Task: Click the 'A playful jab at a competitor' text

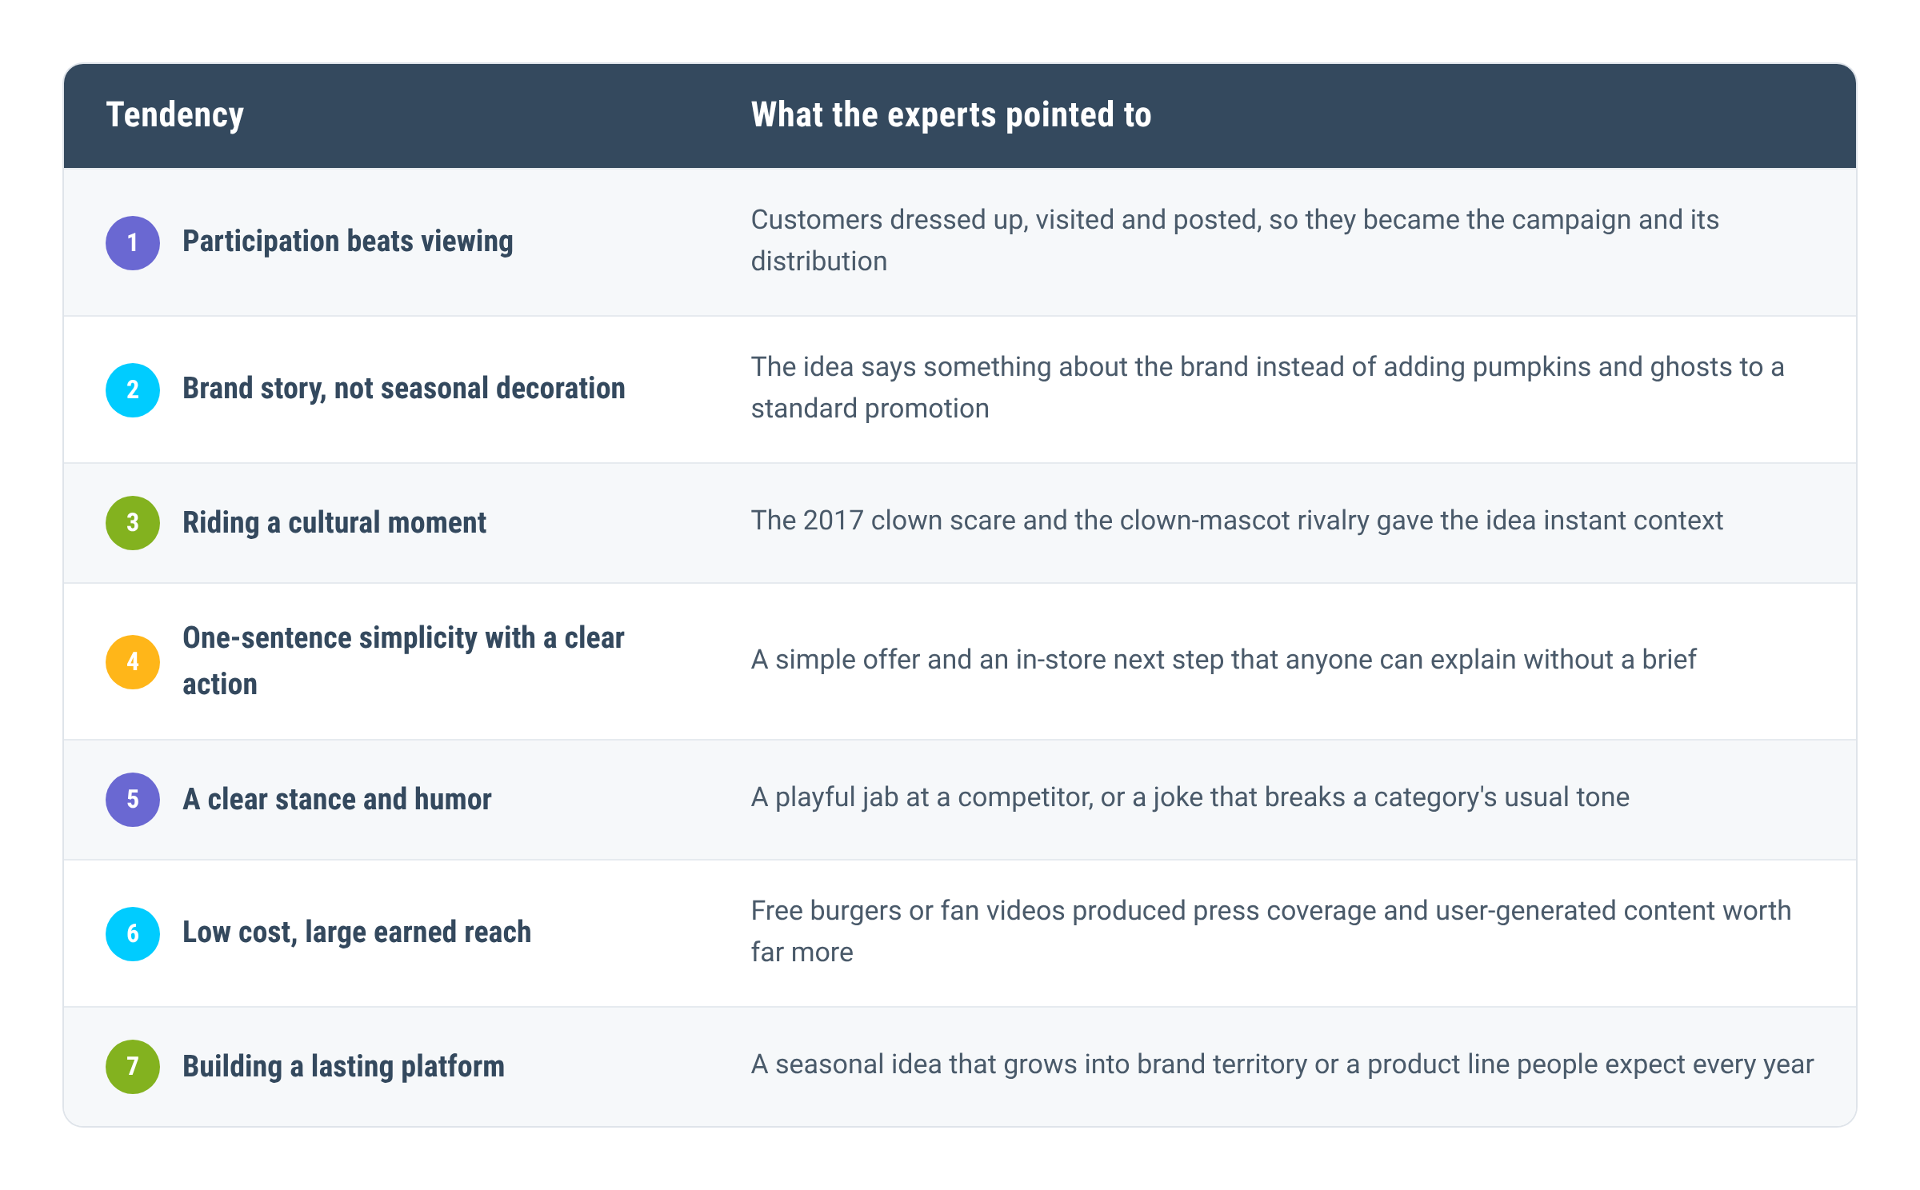Action: pos(1190,797)
